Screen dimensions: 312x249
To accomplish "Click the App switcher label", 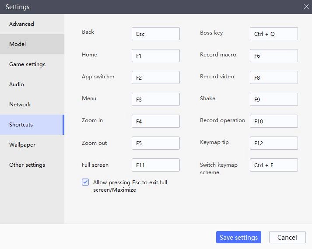I will (x=98, y=77).
